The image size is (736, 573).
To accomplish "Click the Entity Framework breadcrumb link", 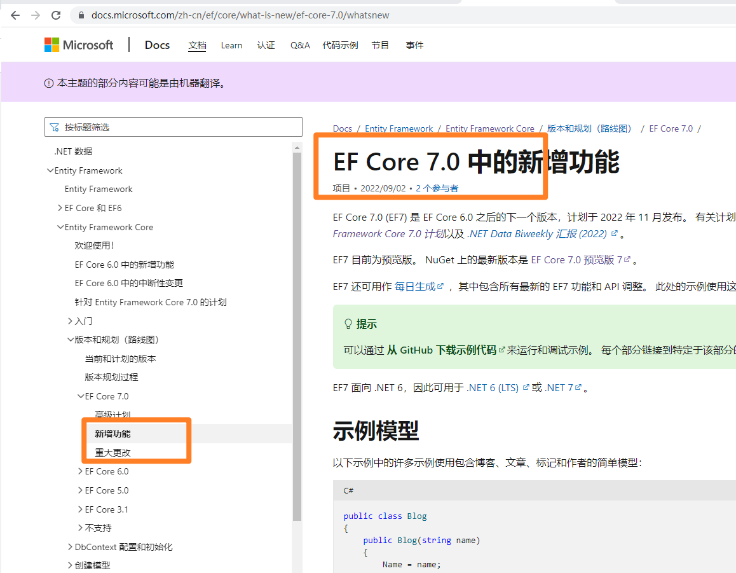I will point(399,128).
